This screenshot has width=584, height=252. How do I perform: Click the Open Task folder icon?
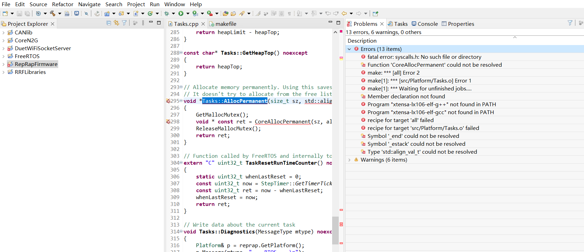[x=233, y=13]
